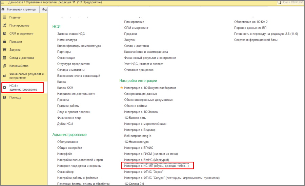Open Кассы ККМ link

tap(65, 88)
